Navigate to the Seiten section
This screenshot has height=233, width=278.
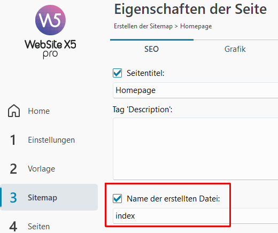(38, 227)
